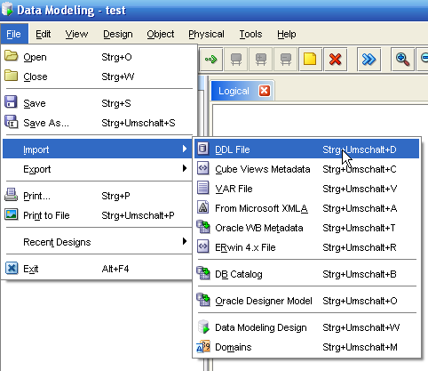Import Domains
428x371 pixels.
click(x=306, y=347)
